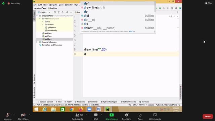Toggle the Notifications side tab
215x121 pixels.
click(181, 92)
